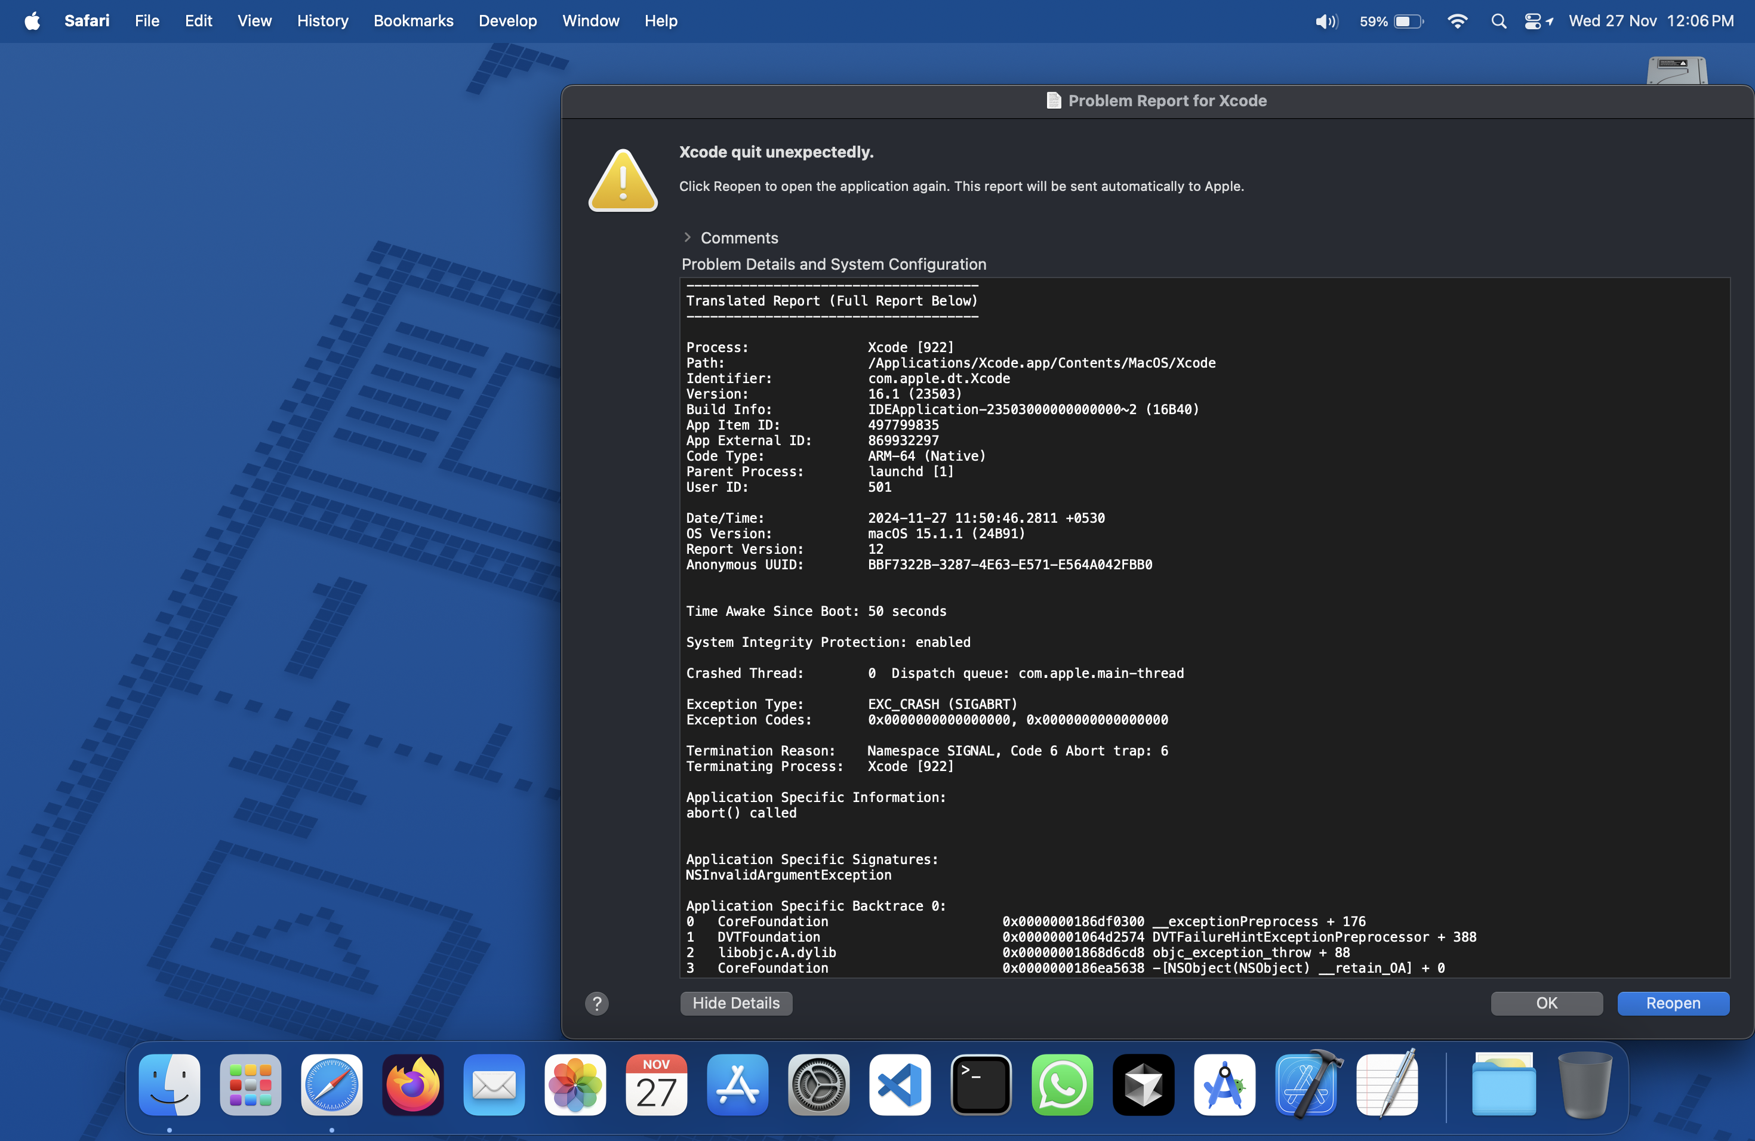Expand the Comments disclosure chevron

(x=687, y=238)
